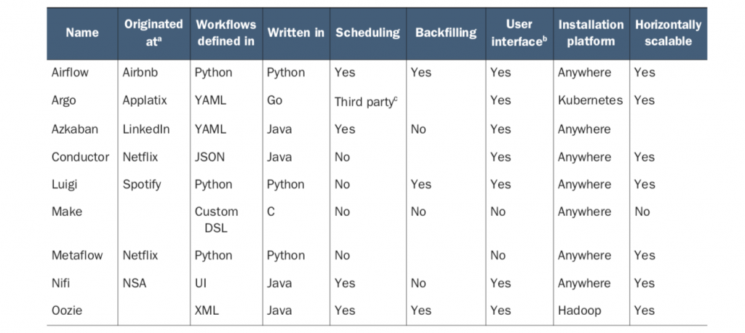745x333 pixels.
Task: Click the Installation platform header
Action: point(591,33)
